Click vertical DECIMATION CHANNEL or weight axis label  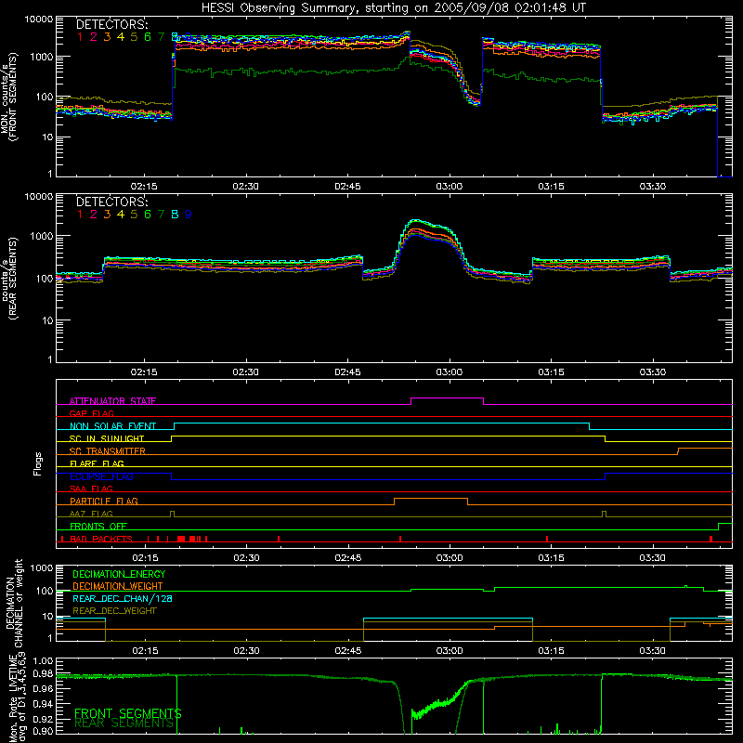[14, 603]
